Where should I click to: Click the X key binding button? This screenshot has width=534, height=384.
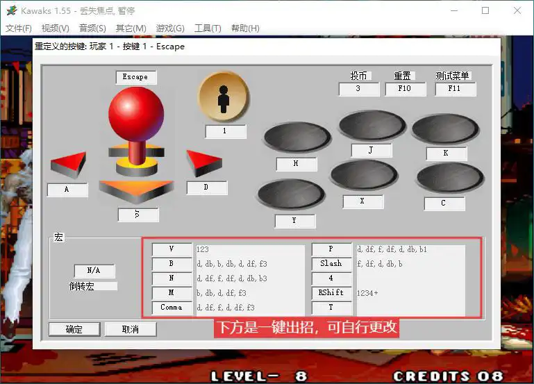pyautogui.click(x=363, y=201)
